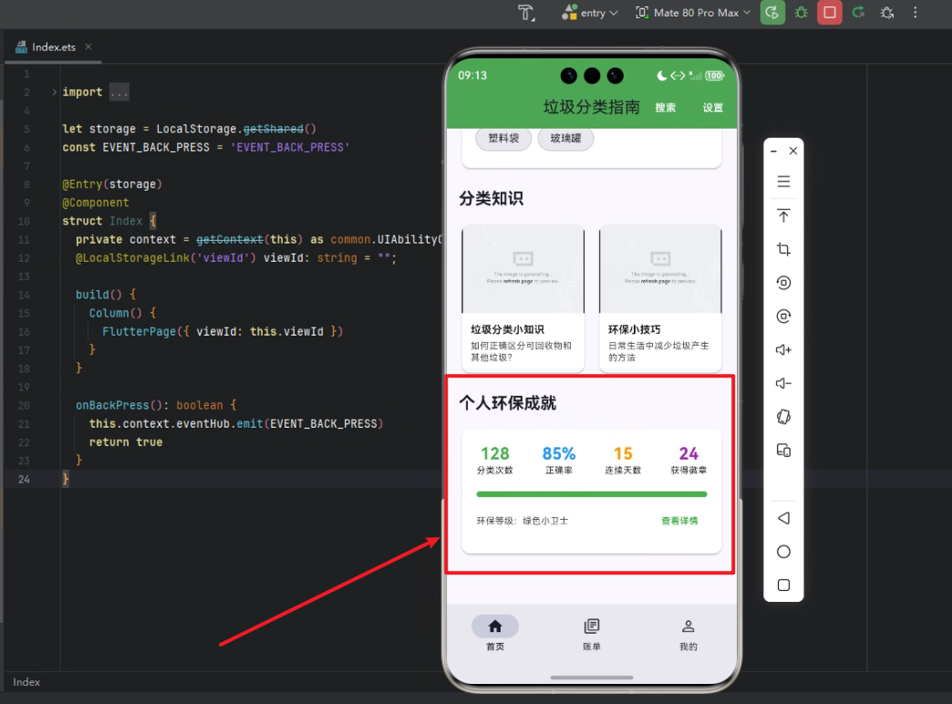Start debugging with the Debug icon
Screen dimensions: 952x704
pos(802,13)
